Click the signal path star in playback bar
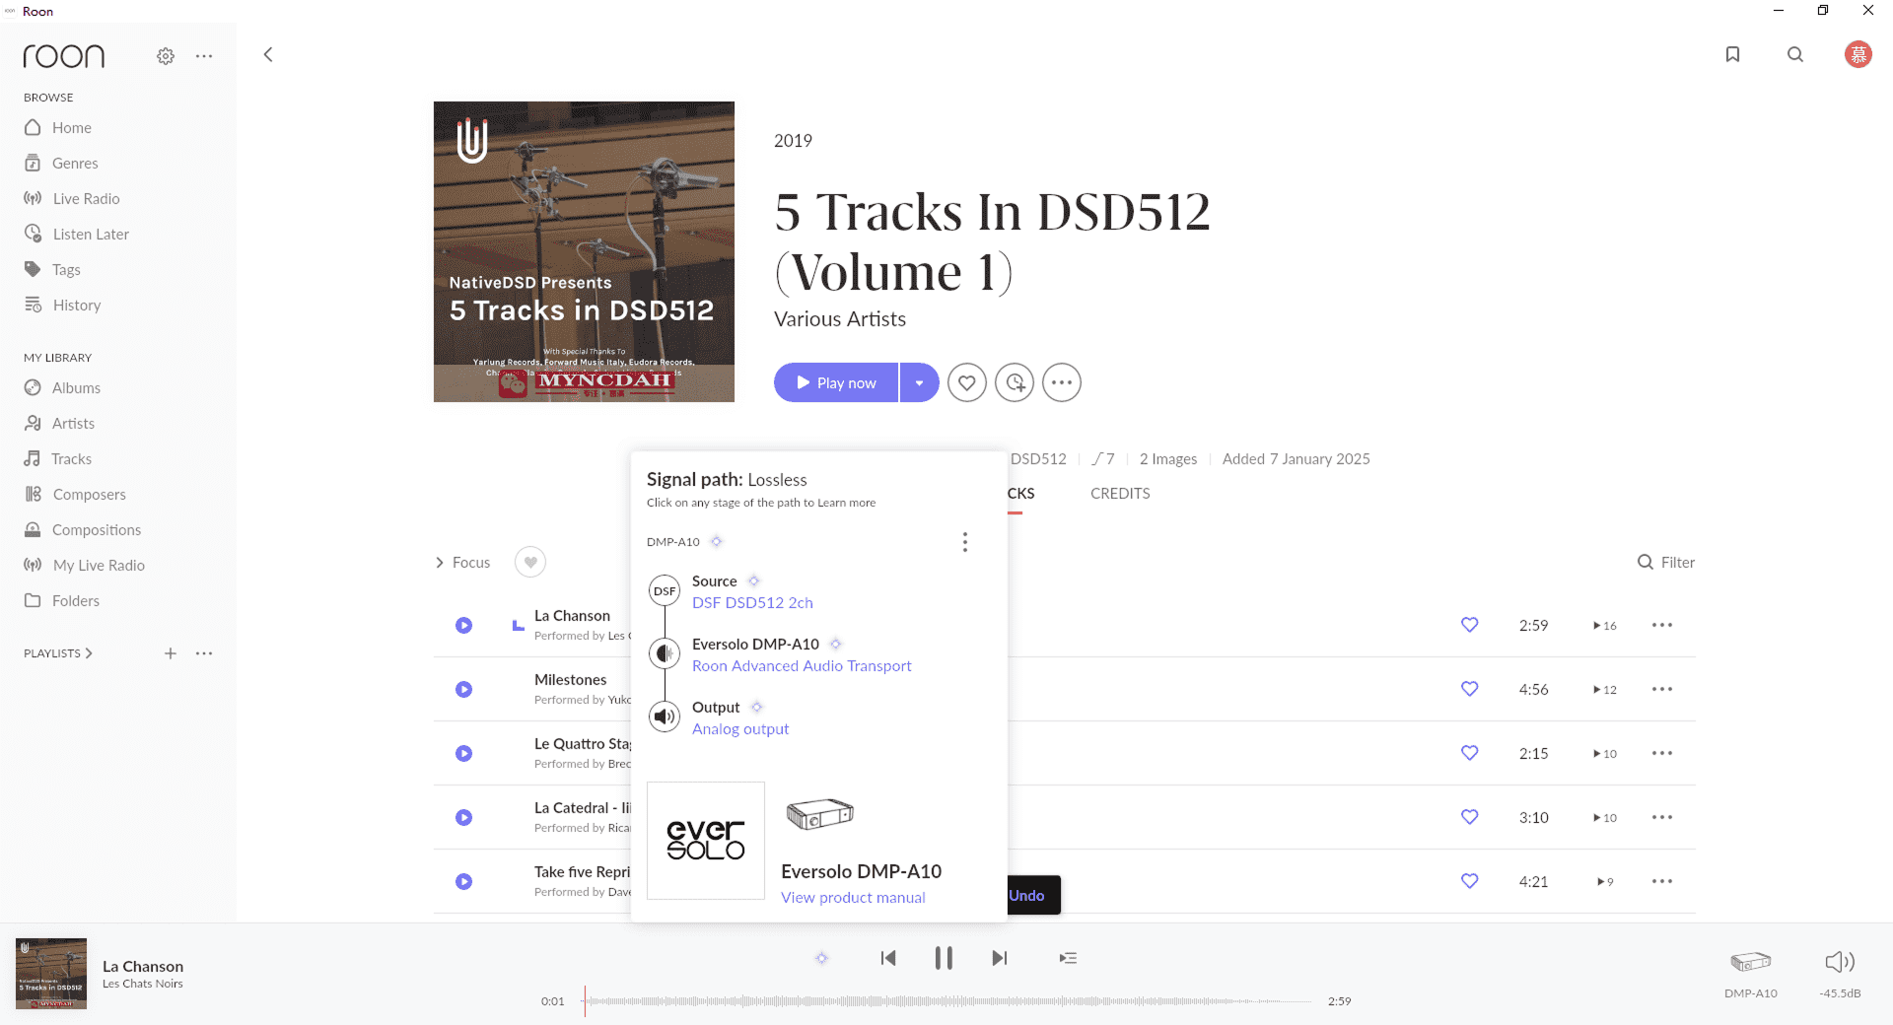 click(x=821, y=958)
